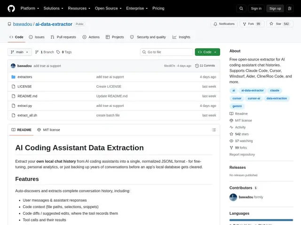The image size is (301, 225).
Task: Open the main branch selector dropdown
Action: click(x=20, y=52)
